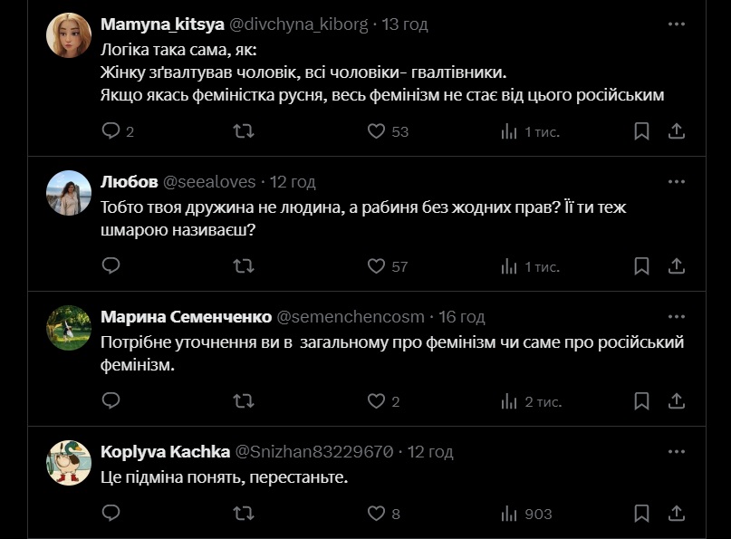Open more menu on Любов's tweet

coord(676,181)
